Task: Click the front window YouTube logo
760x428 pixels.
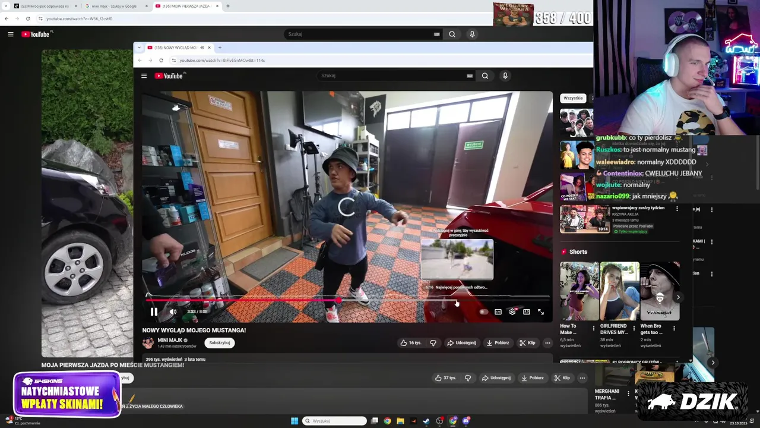Action: click(170, 75)
